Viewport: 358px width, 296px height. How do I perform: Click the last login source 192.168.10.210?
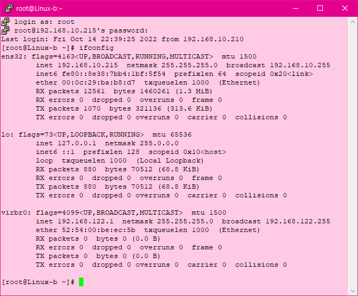click(213, 40)
